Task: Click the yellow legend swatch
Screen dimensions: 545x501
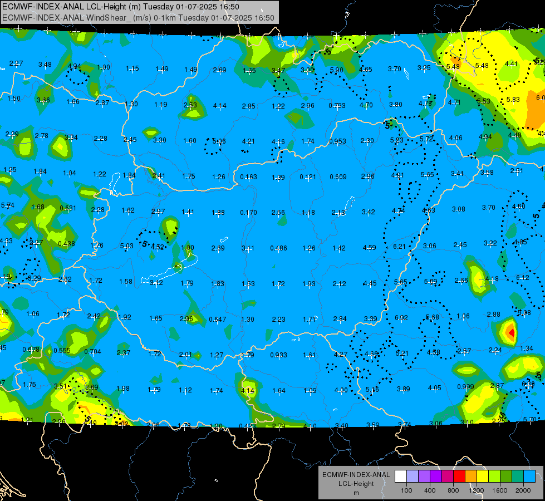Action: pyautogui.click(x=483, y=476)
